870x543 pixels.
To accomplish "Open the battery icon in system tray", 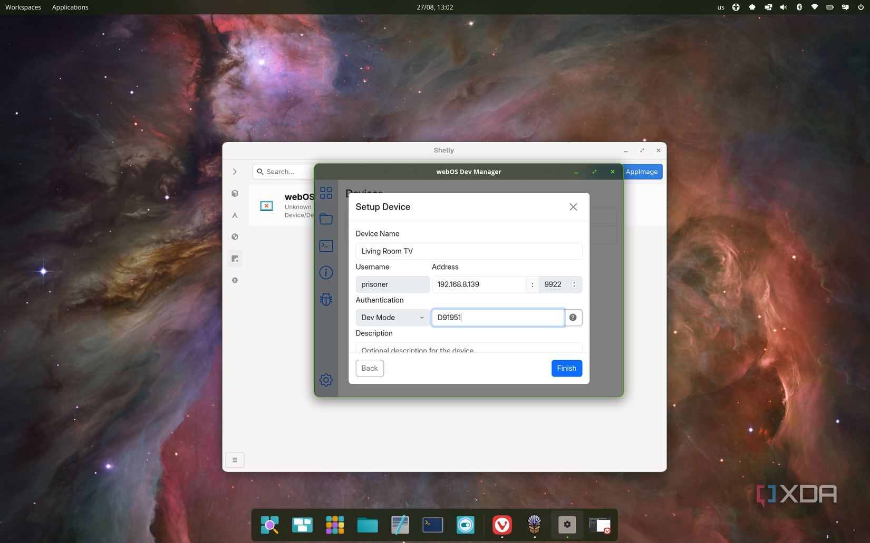I will 830,7.
